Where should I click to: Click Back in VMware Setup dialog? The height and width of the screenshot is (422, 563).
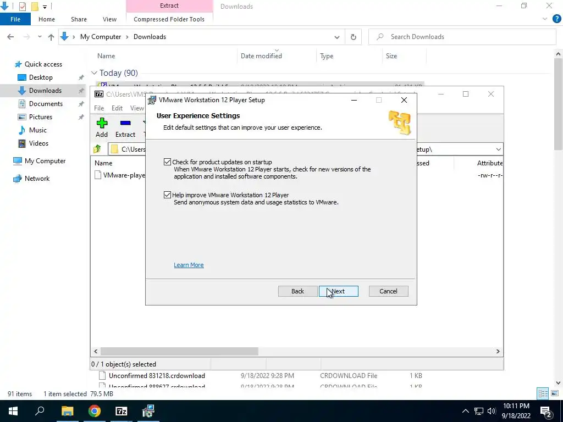tap(297, 291)
